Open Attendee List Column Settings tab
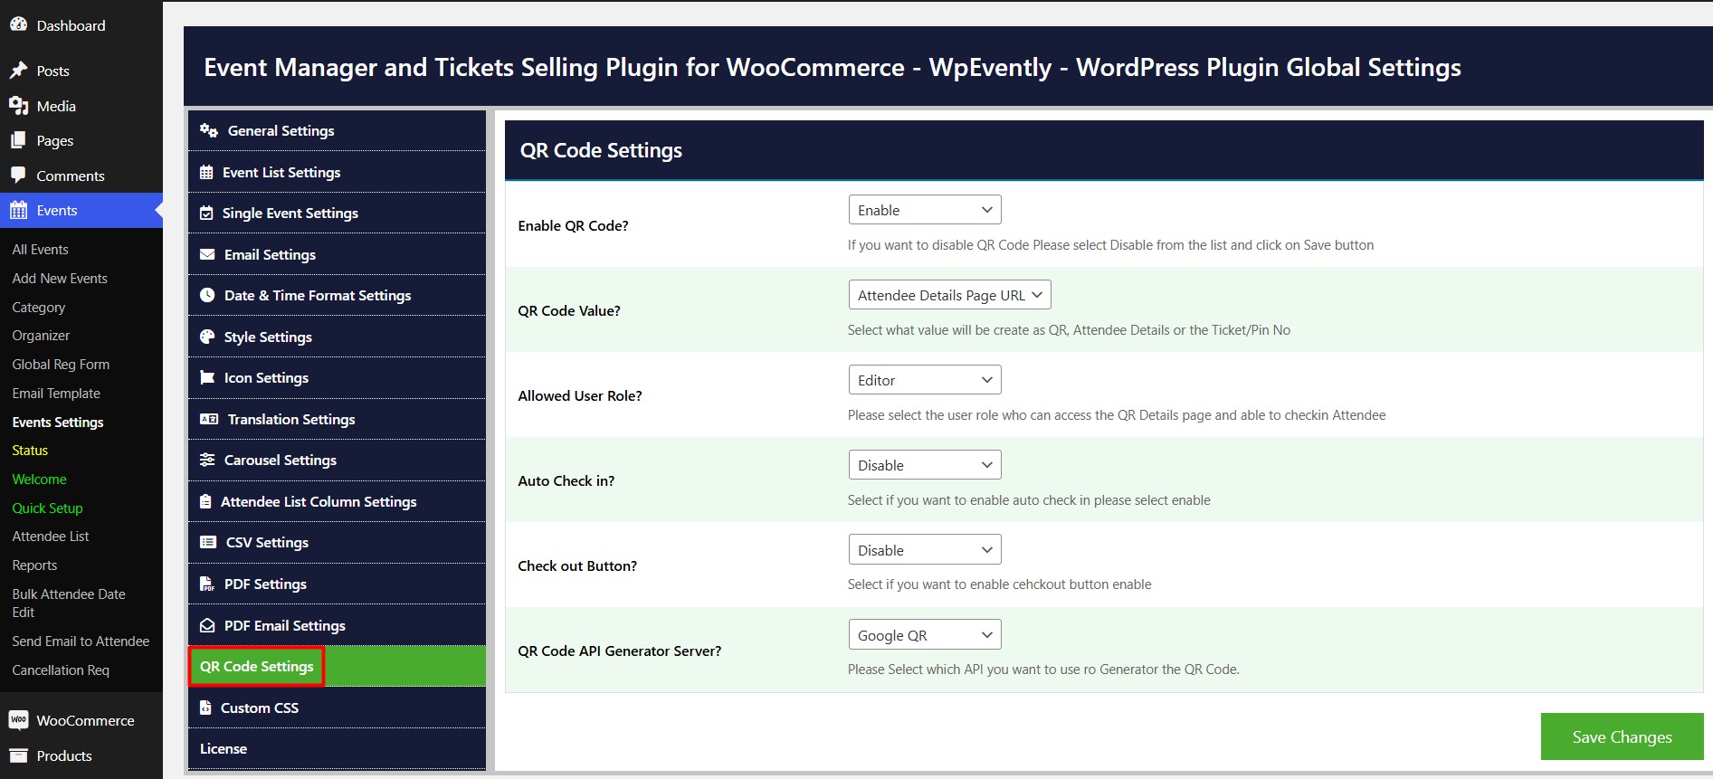Viewport: 1713px width, 779px height. point(337,501)
